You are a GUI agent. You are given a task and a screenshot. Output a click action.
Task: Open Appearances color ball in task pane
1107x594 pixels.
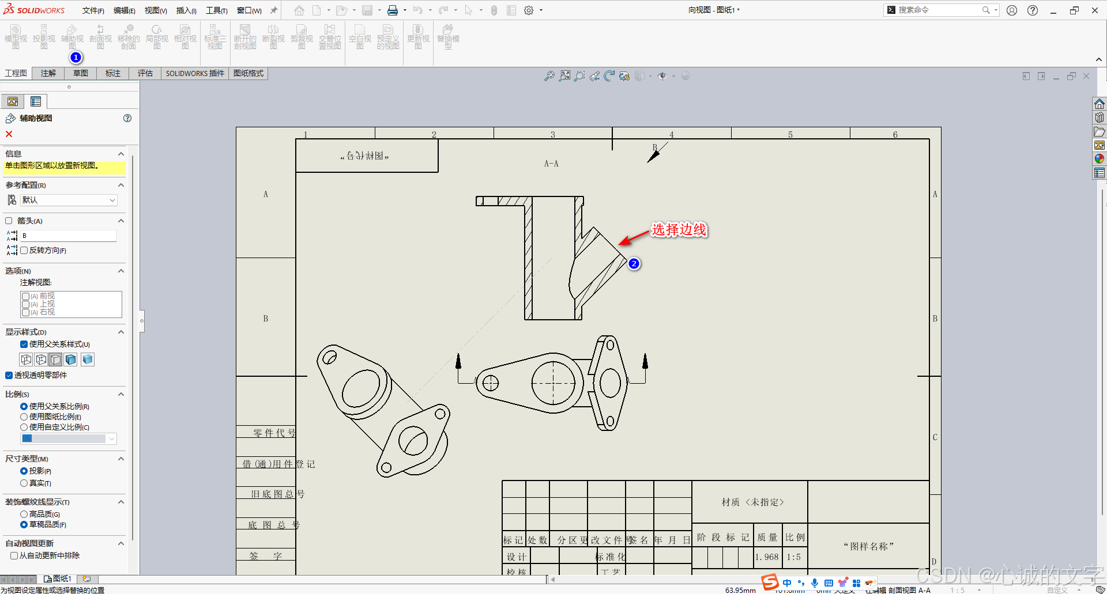pyautogui.click(x=1100, y=159)
